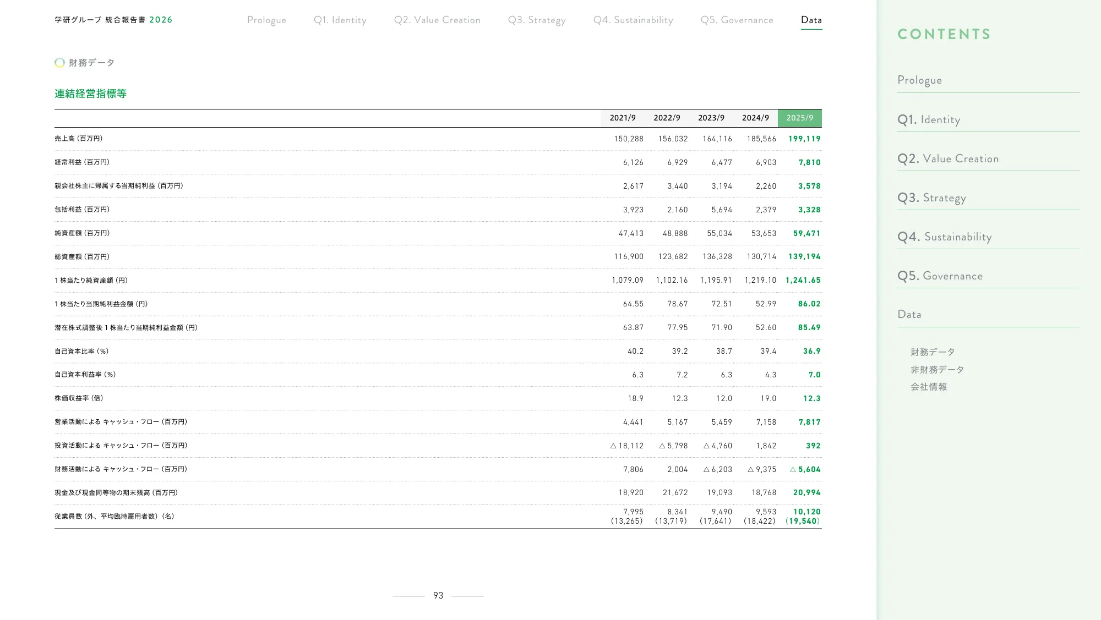Click the 潜在株式調整後 row label
1101x620 pixels.
pos(126,328)
